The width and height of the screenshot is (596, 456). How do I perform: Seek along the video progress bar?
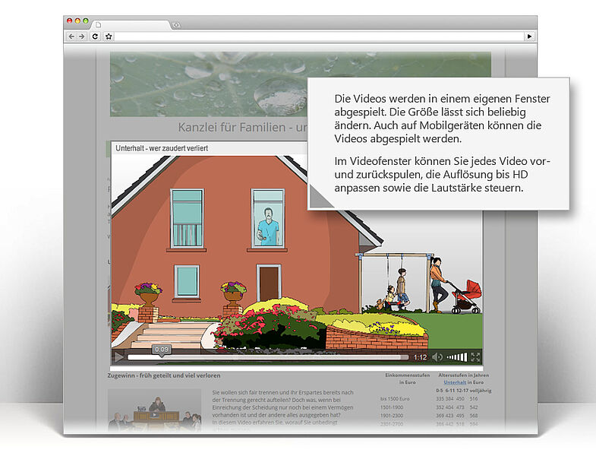pos(267,357)
